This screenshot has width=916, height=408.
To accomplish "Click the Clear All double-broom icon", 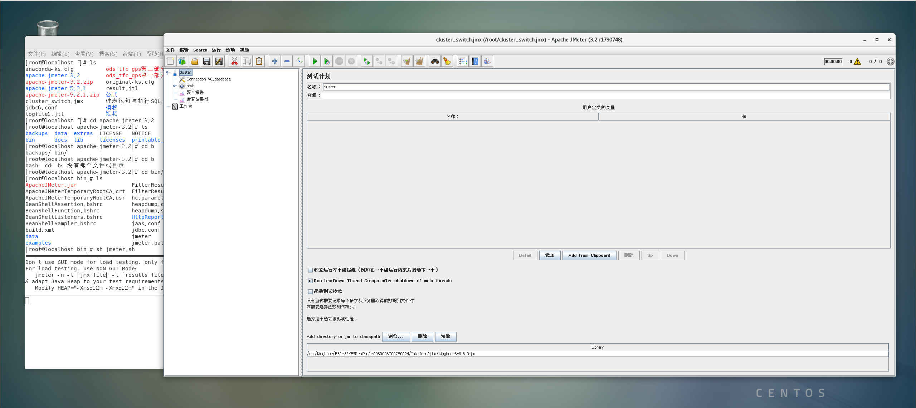I will coord(419,62).
